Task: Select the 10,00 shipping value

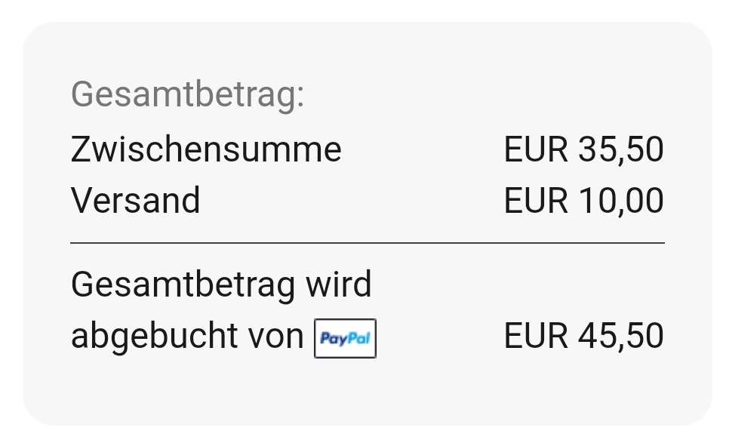Action: (x=621, y=201)
